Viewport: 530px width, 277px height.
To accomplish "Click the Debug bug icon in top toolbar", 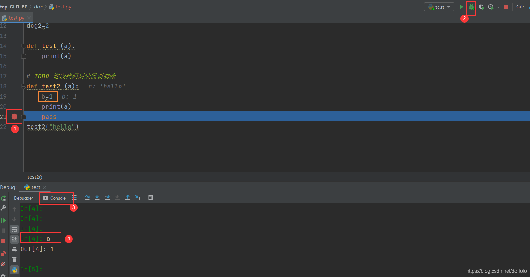I will coord(471,7).
